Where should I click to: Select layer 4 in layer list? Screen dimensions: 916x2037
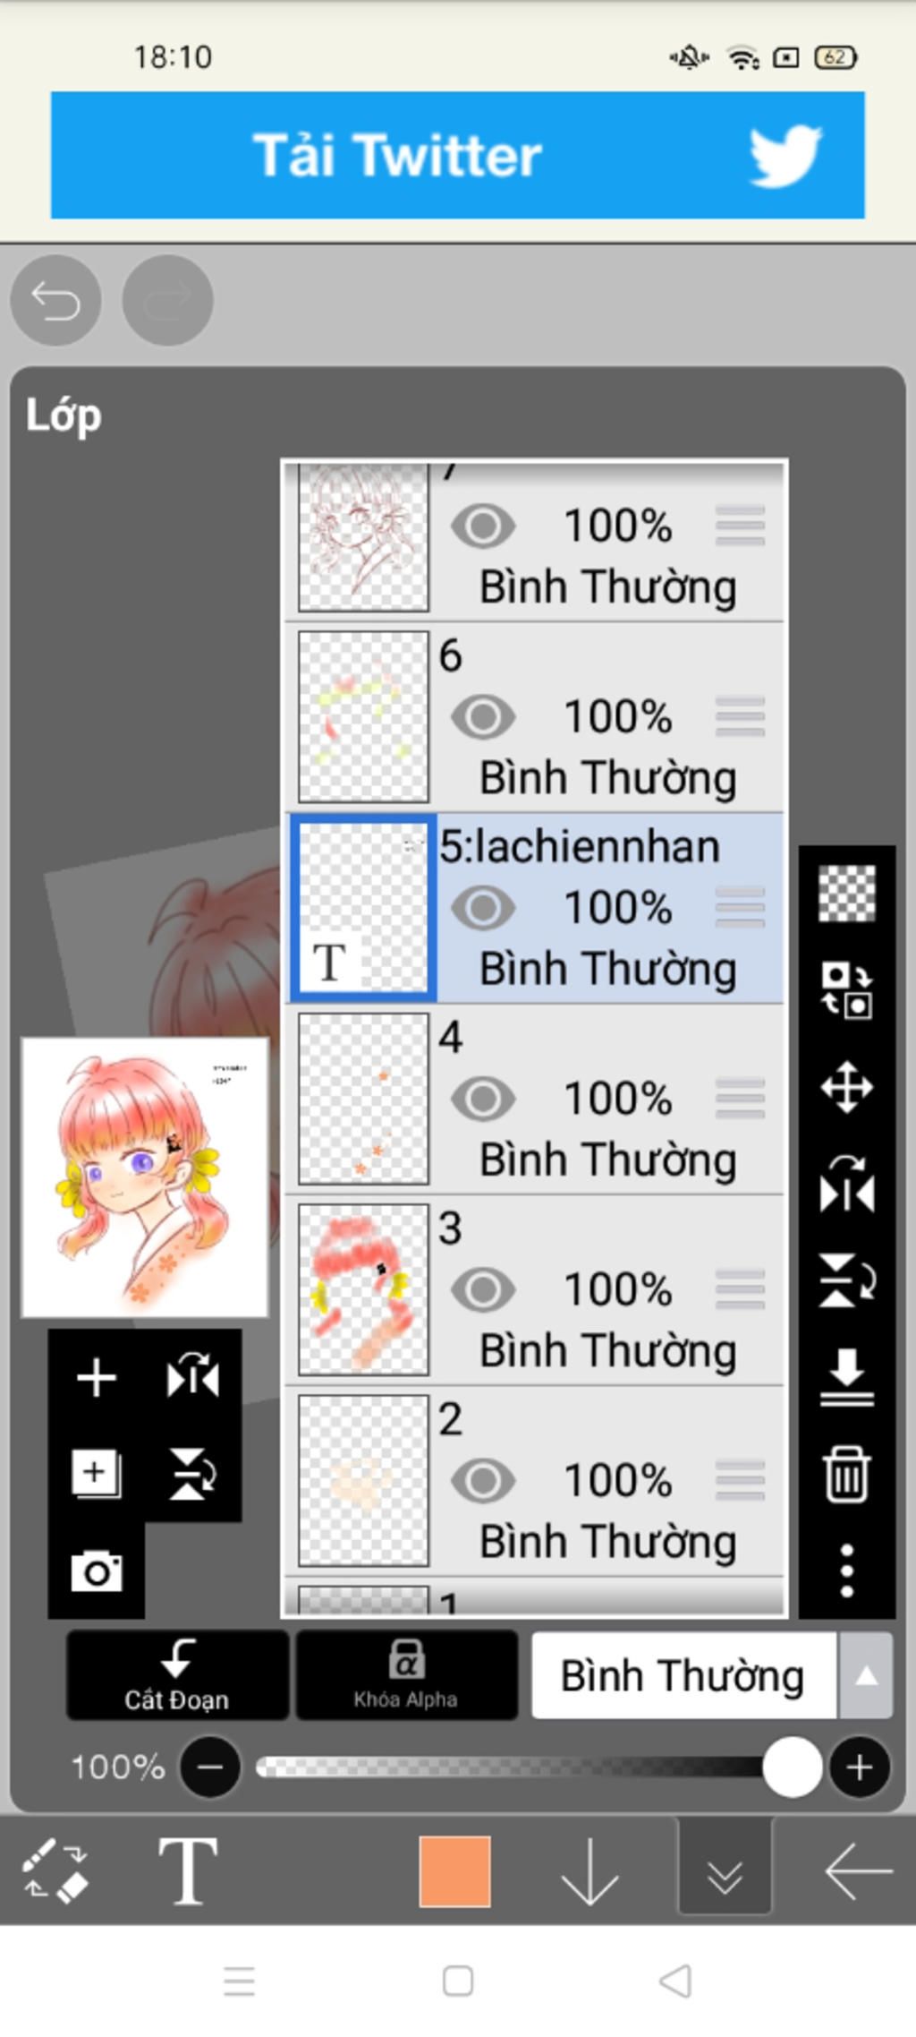534,1099
